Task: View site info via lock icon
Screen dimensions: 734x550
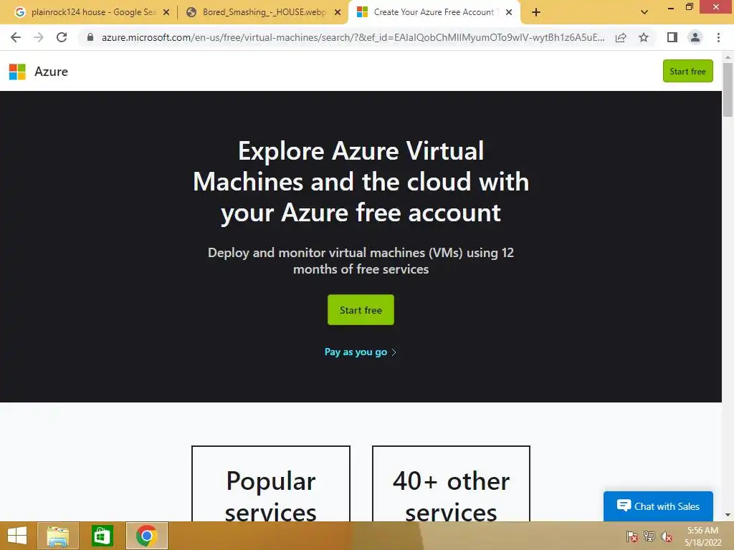Action: (90, 37)
